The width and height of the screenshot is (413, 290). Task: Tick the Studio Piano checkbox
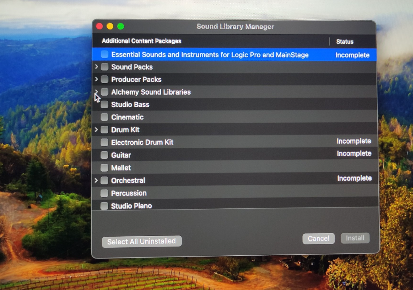tap(104, 206)
